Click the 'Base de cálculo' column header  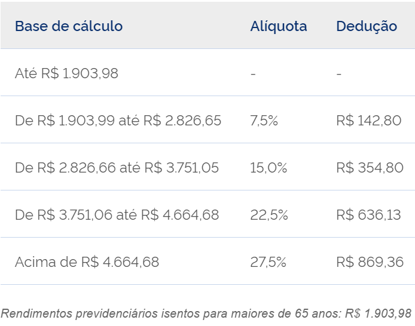tap(69, 26)
